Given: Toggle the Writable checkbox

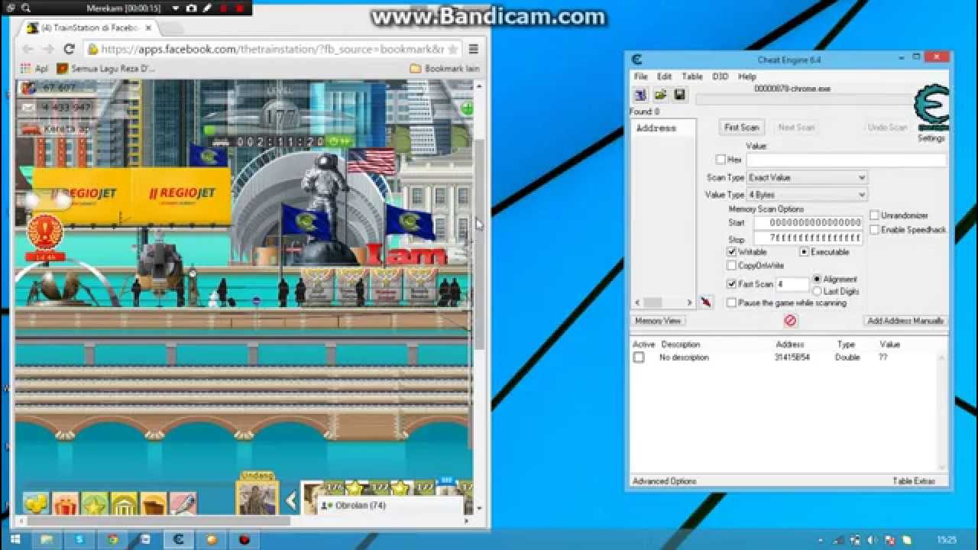Looking at the screenshot, I should tap(732, 252).
